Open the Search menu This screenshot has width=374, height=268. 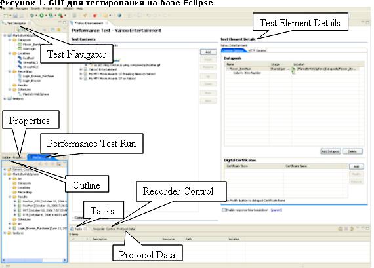tap(35, 9)
